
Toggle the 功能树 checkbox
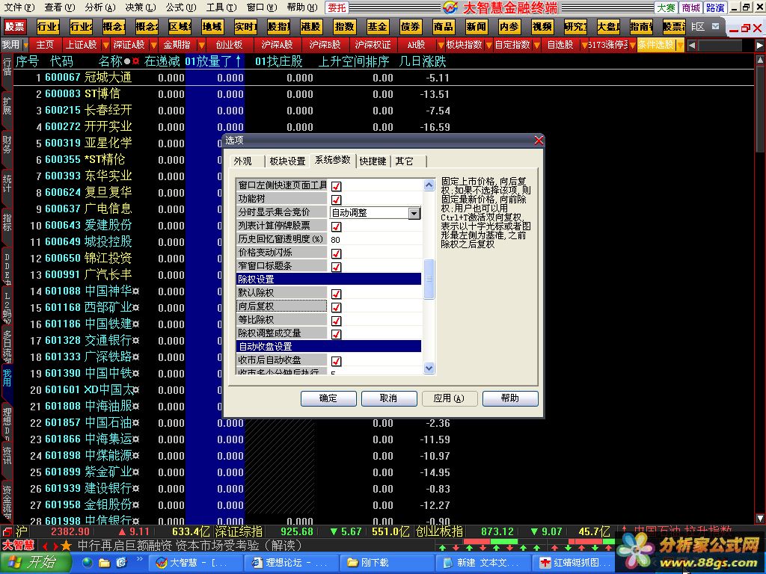click(x=336, y=199)
